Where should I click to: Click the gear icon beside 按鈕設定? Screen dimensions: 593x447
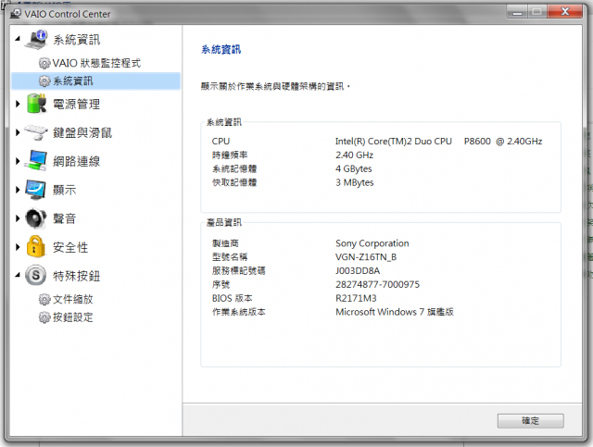44,317
